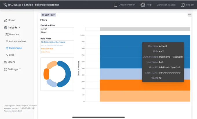This screenshot has height=119, width=197.
Task: Filter decisions by Reject
Action: [x=57, y=32]
